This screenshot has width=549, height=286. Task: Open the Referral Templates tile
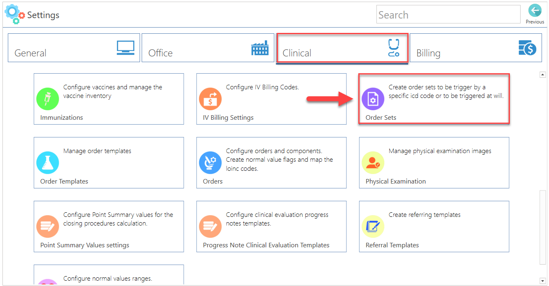pos(434,226)
